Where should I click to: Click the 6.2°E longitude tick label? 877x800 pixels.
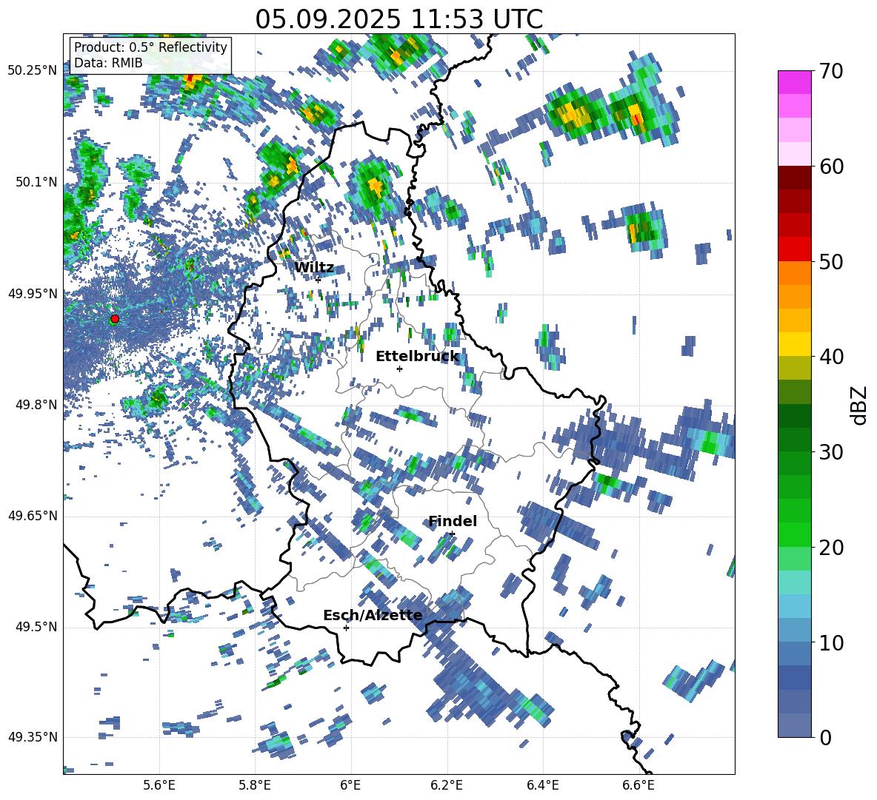coord(447,785)
